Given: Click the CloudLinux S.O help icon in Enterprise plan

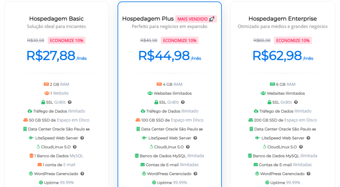Looking at the screenshot, I should [301, 147].
